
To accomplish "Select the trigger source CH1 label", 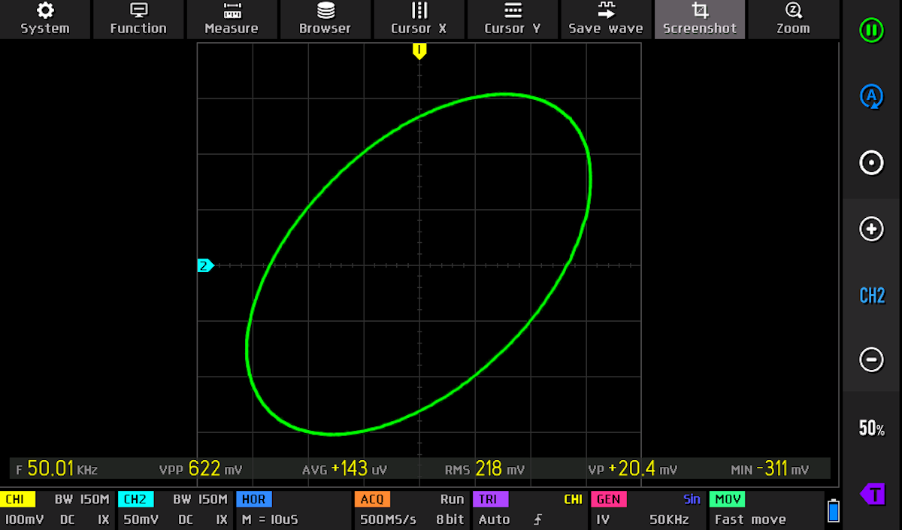I will pyautogui.click(x=574, y=499).
